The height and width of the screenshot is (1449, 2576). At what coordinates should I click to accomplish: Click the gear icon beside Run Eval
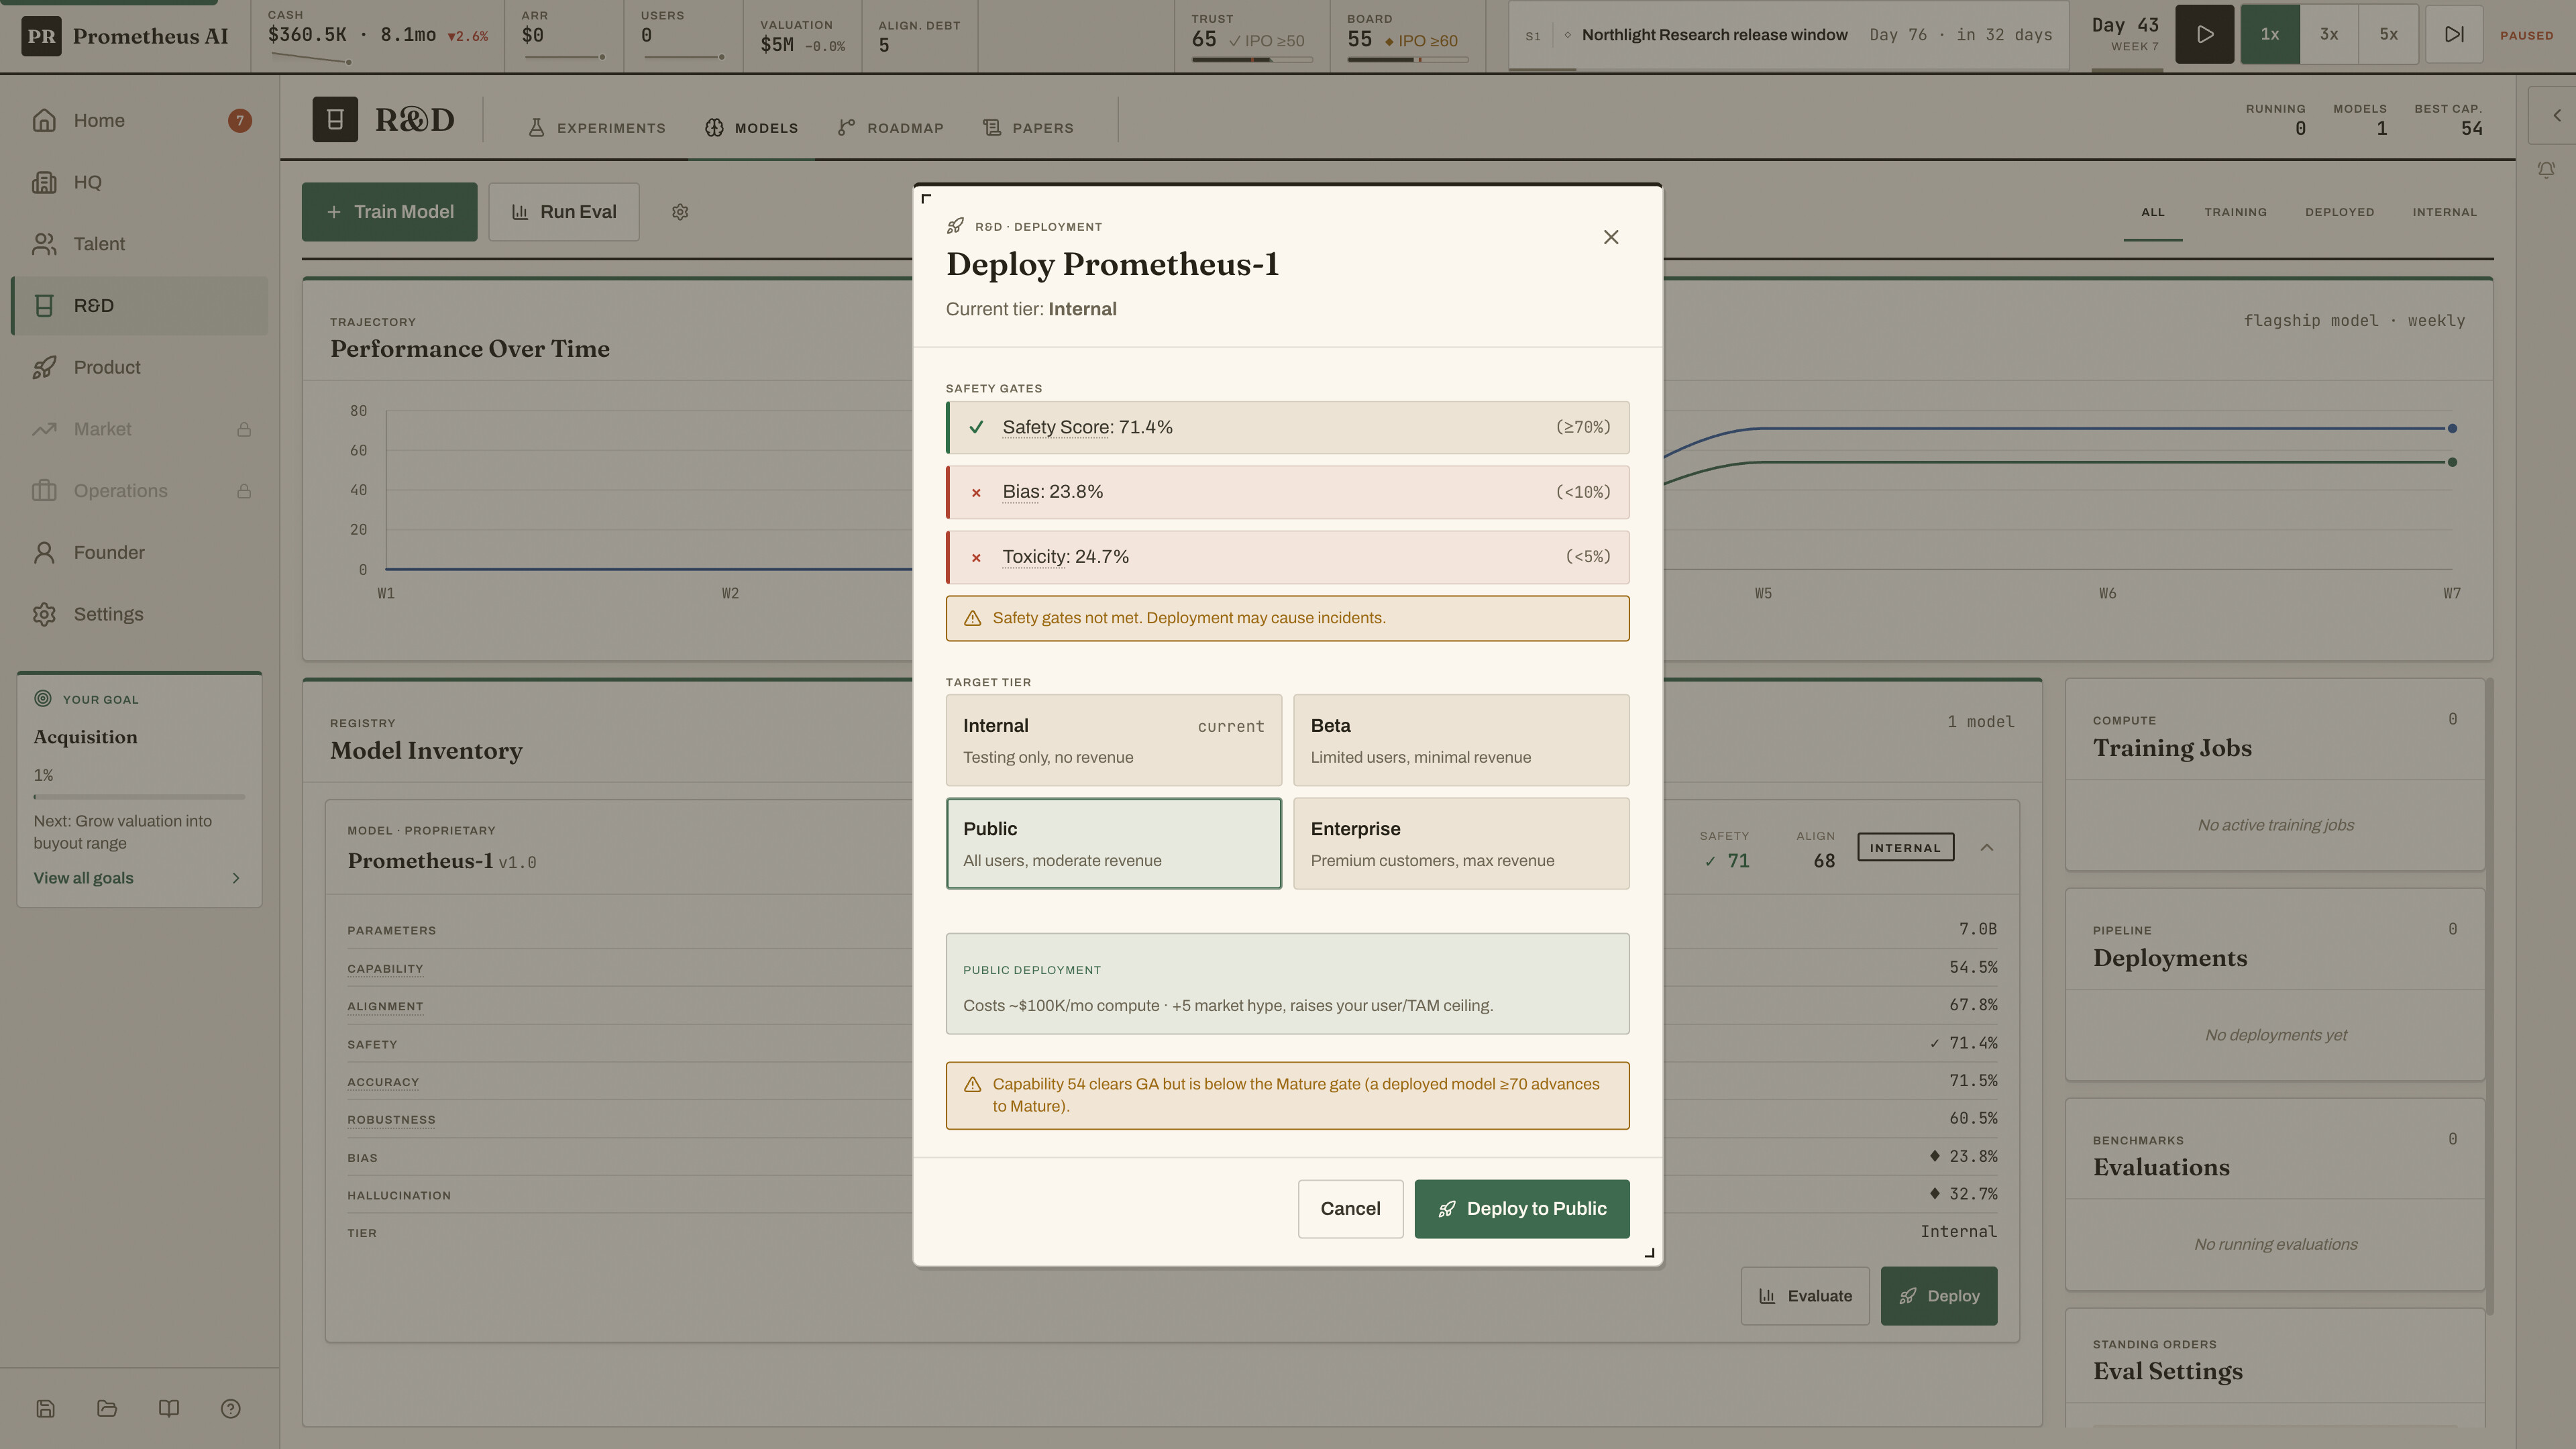680,212
